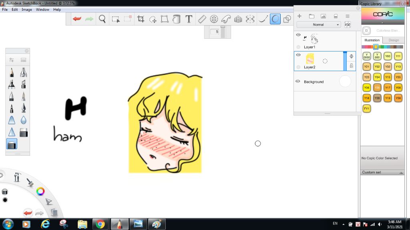Click the layer opacity 100 field

click(x=347, y=25)
